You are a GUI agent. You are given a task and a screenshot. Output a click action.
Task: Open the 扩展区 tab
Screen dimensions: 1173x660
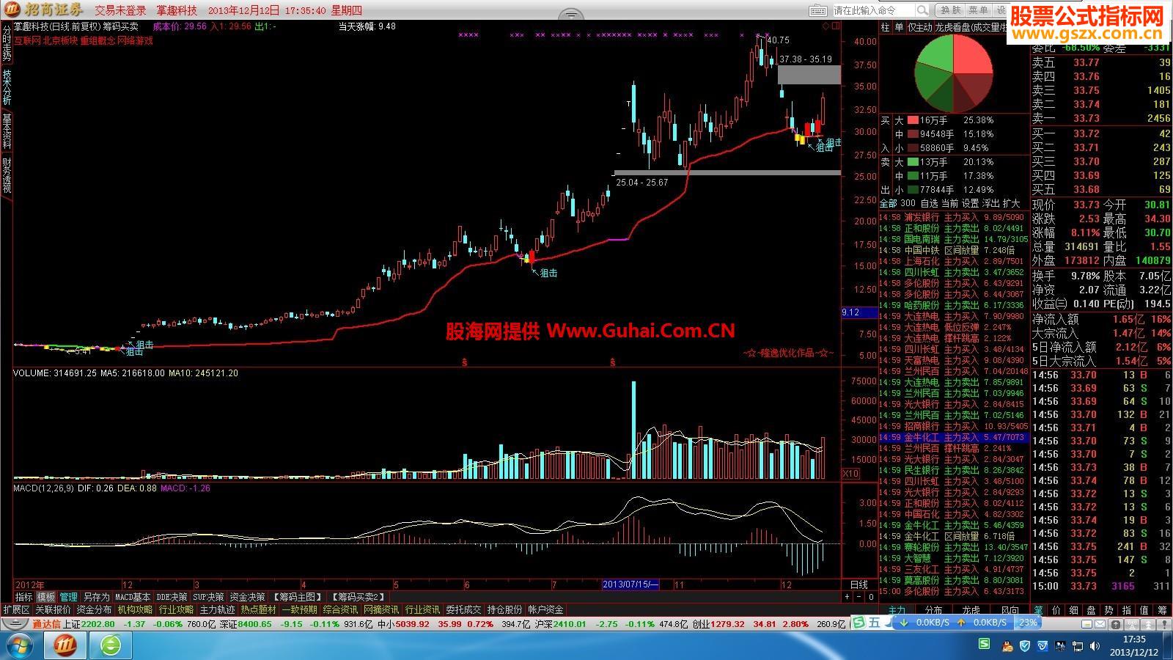[16, 609]
